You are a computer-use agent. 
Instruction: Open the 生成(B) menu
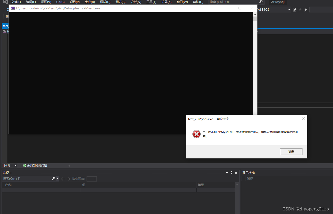pos(90,2)
